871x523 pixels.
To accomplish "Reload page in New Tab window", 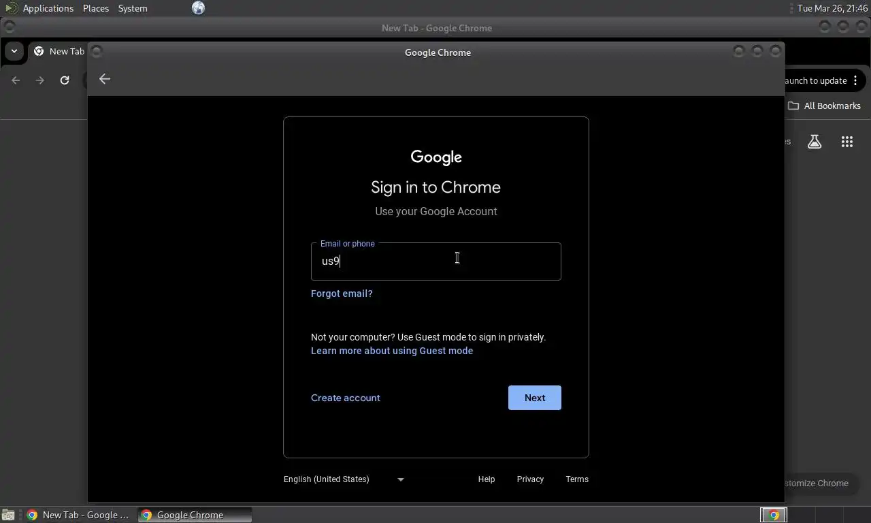I will tap(65, 80).
